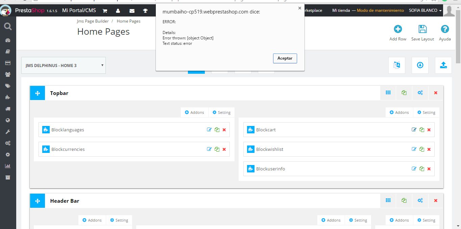461x229 pixels.
Task: Click Addons above the Blockcart column
Action: click(x=399, y=112)
